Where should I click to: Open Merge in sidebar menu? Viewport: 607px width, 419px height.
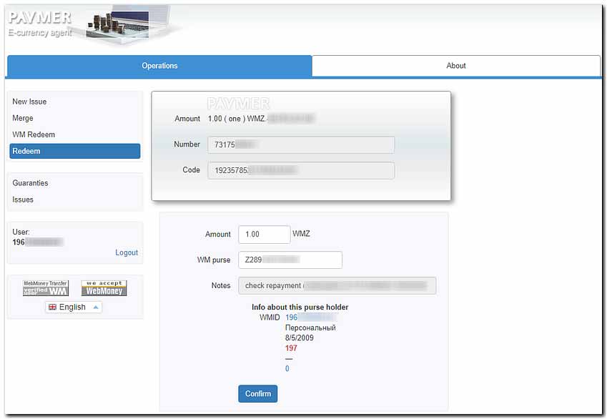(22, 118)
